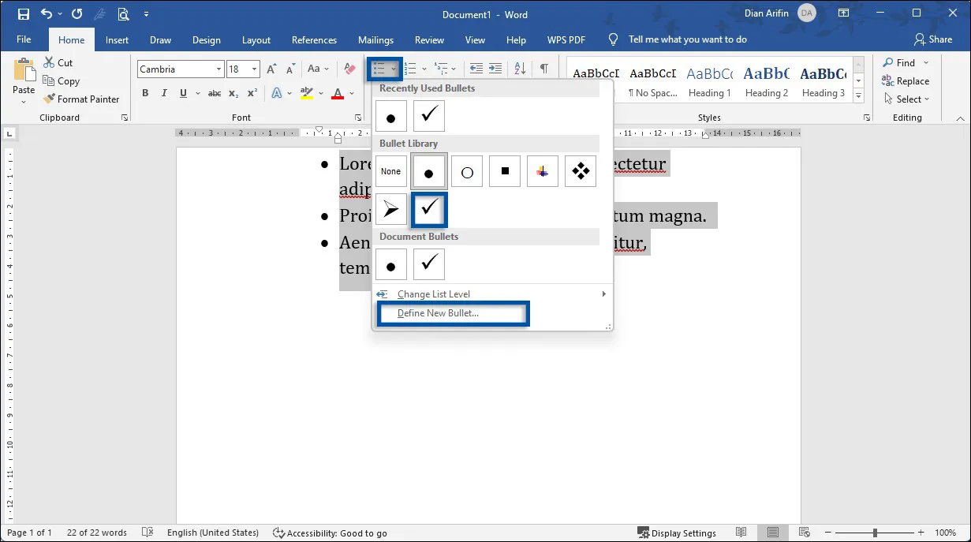The height and width of the screenshot is (542, 971).
Task: Pick the arrowhead bullet in Bullet Library
Action: (391, 209)
